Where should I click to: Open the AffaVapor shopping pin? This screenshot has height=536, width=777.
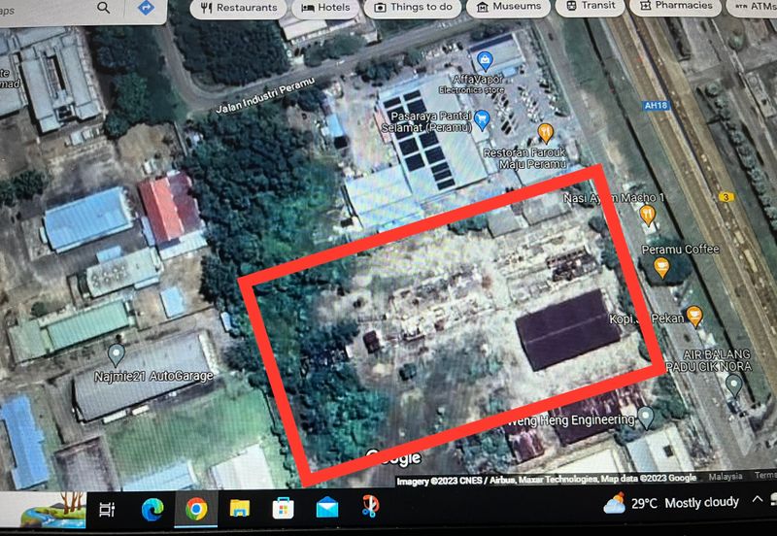click(x=484, y=61)
